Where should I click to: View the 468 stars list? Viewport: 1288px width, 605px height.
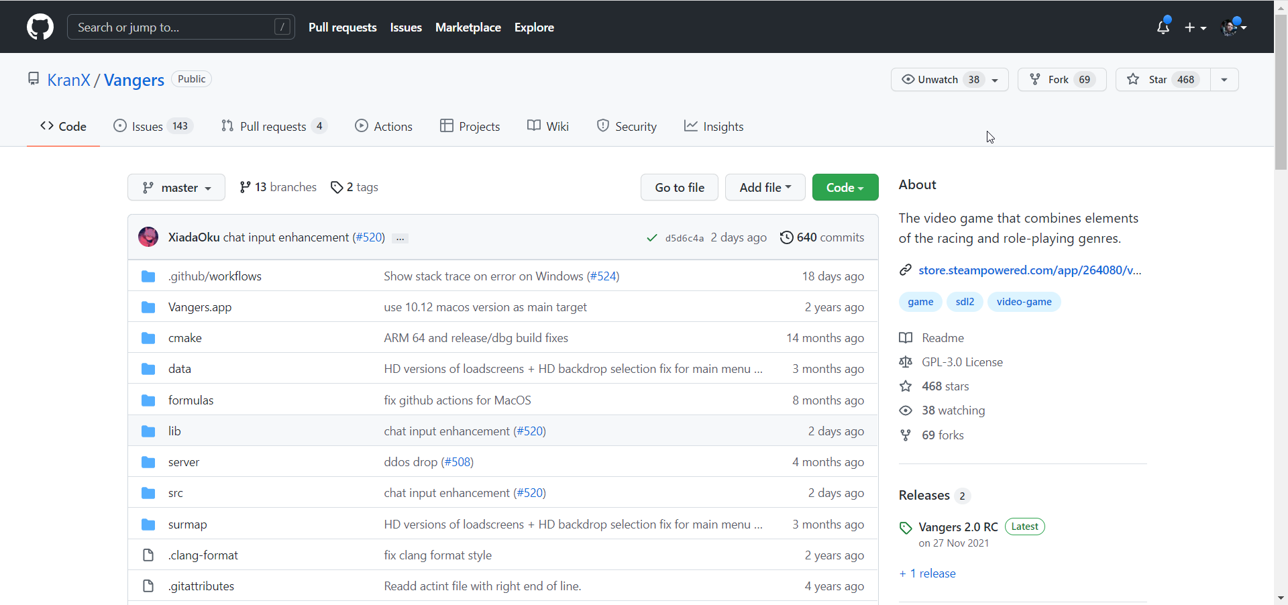pyautogui.click(x=934, y=386)
